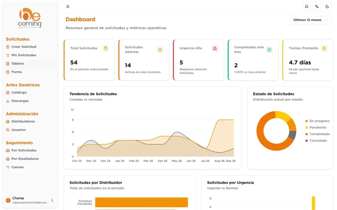Screen dimensions: 337x210
Task: Click the donut chart in Estado de Solicitudes
Action: pyautogui.click(x=276, y=131)
